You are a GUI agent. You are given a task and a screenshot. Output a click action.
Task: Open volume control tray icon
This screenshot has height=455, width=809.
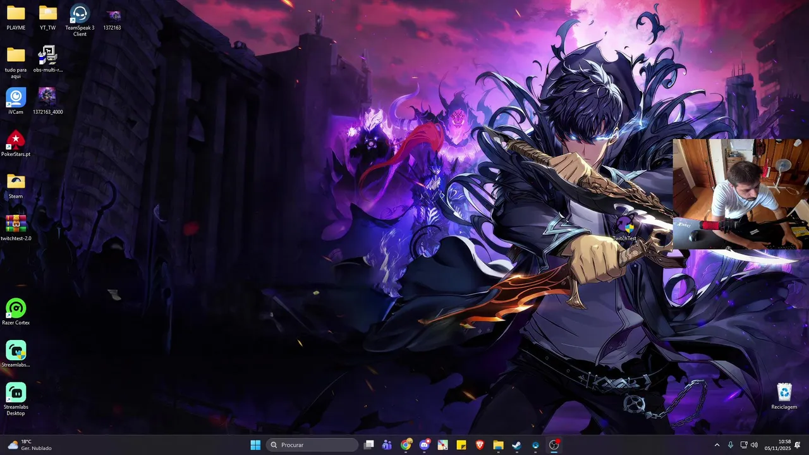pos(754,445)
